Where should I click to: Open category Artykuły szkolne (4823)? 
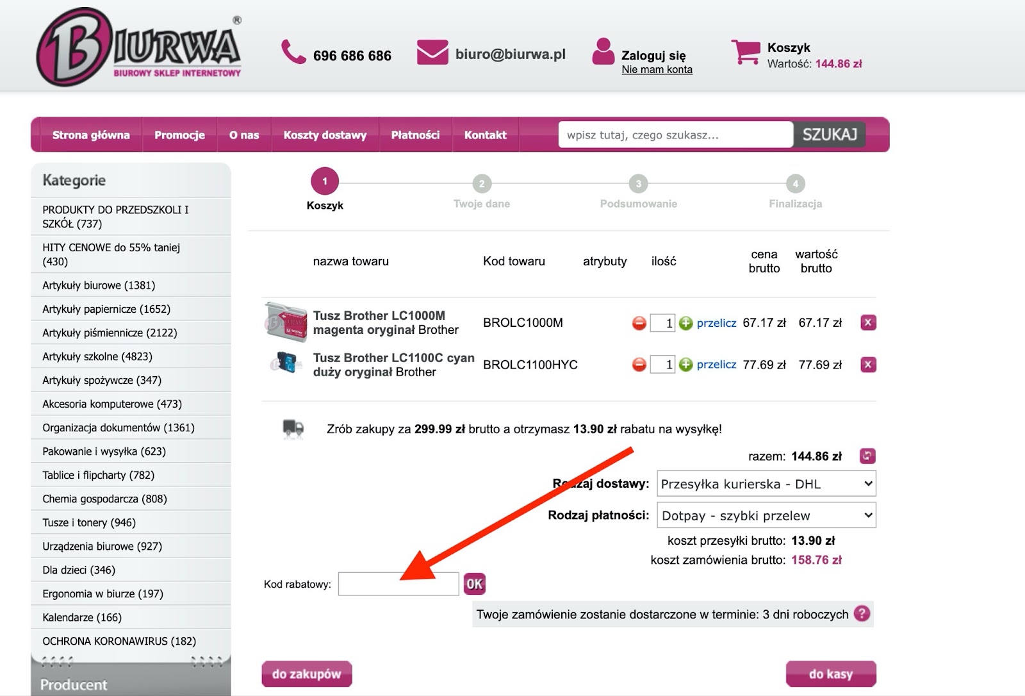(131, 356)
